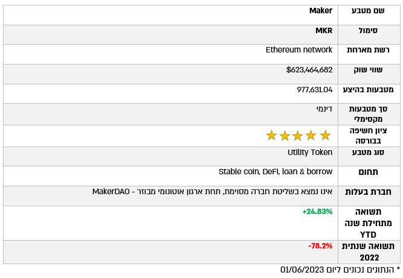403x278 pixels.
Task: Click the חברת בעלות row label
Action: click(368, 192)
